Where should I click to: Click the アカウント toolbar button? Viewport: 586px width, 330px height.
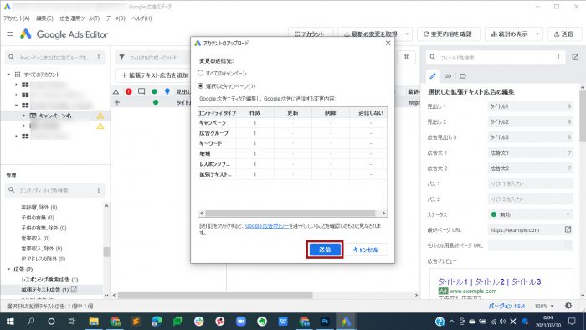click(x=310, y=34)
